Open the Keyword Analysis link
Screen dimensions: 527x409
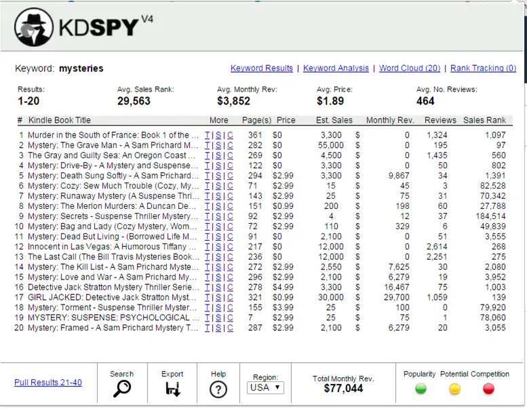click(336, 69)
